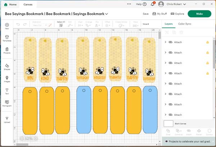Click the Group icon atop Layers panel

[x=167, y=32]
